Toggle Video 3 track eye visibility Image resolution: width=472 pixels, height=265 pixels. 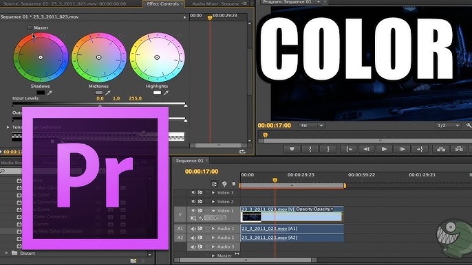(x=193, y=193)
